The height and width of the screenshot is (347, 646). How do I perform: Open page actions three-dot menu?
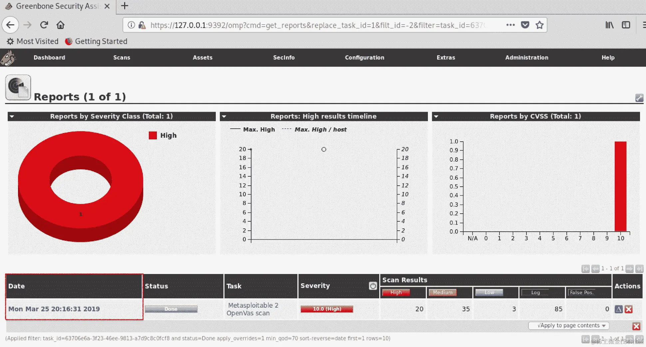click(x=510, y=25)
